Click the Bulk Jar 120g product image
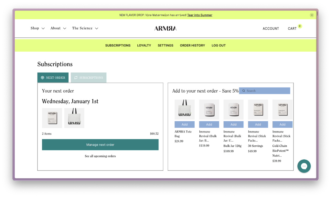The width and height of the screenshot is (331, 197). [233, 110]
